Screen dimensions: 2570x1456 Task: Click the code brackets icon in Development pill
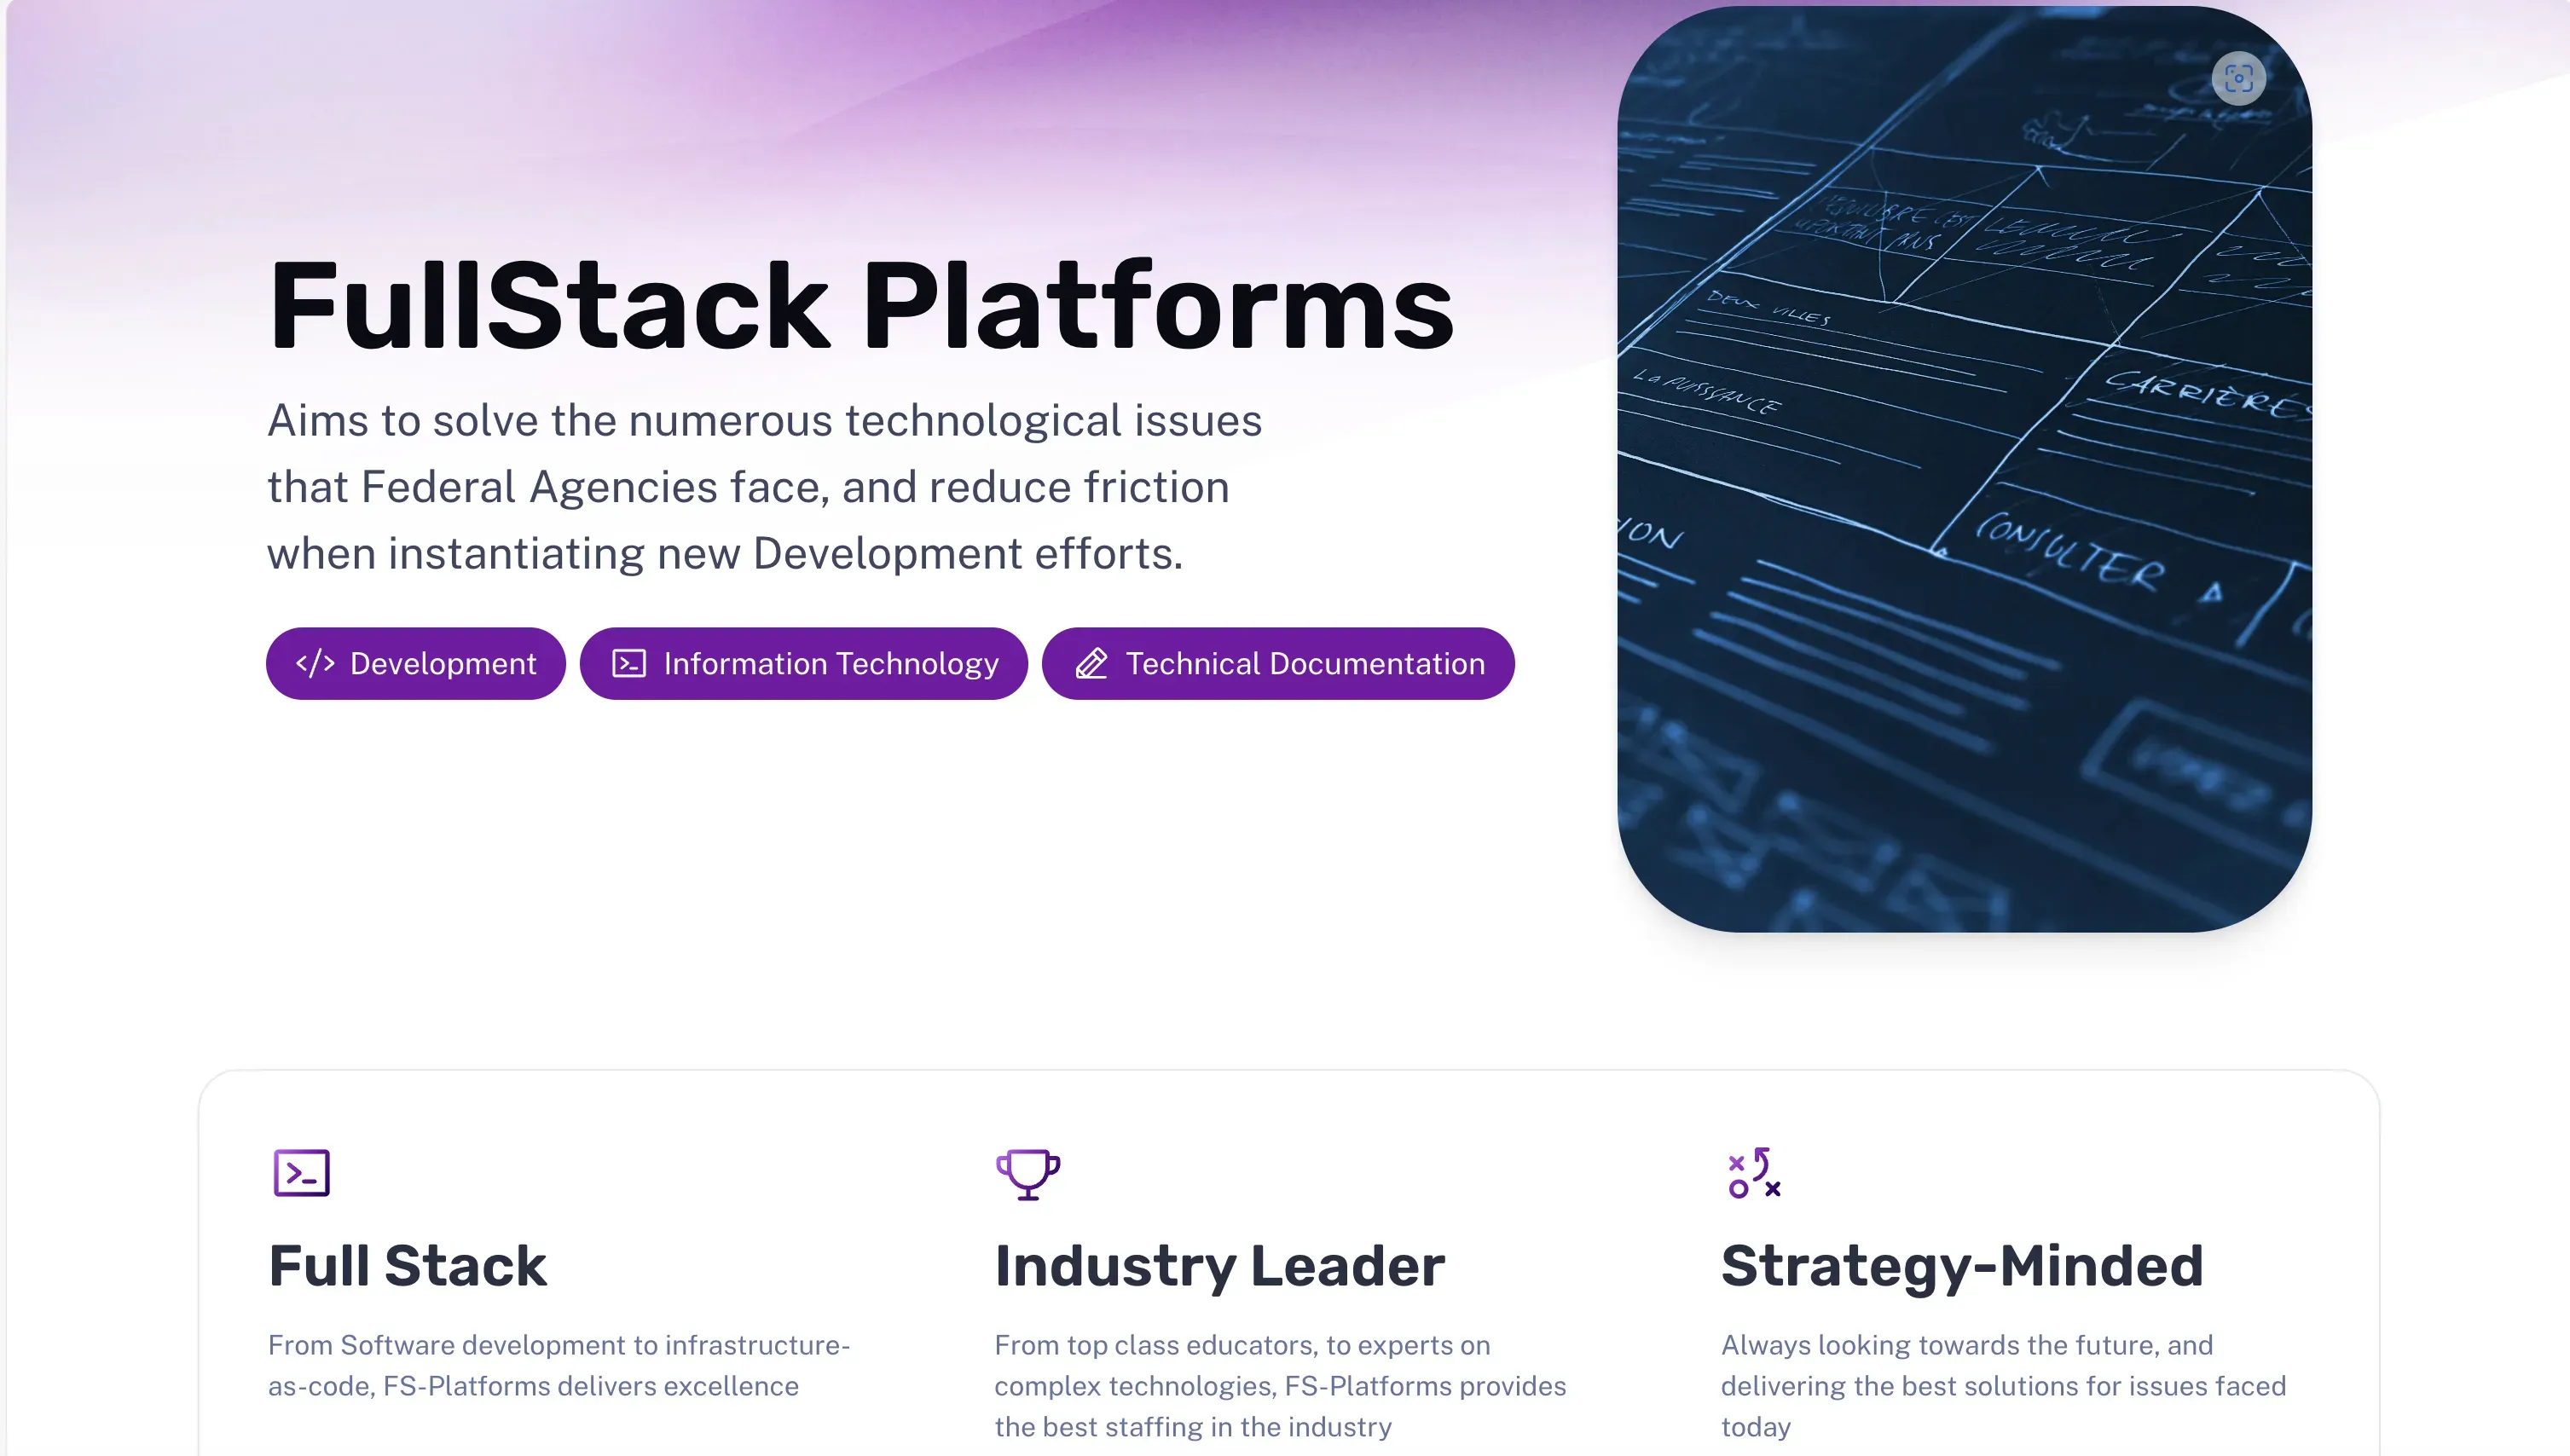coord(315,663)
